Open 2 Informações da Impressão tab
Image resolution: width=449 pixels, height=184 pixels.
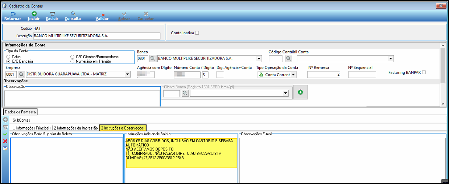pos(76,128)
